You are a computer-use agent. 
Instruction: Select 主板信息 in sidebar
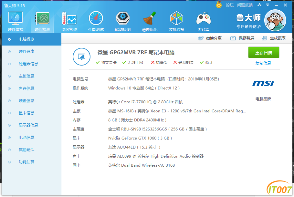31,76
